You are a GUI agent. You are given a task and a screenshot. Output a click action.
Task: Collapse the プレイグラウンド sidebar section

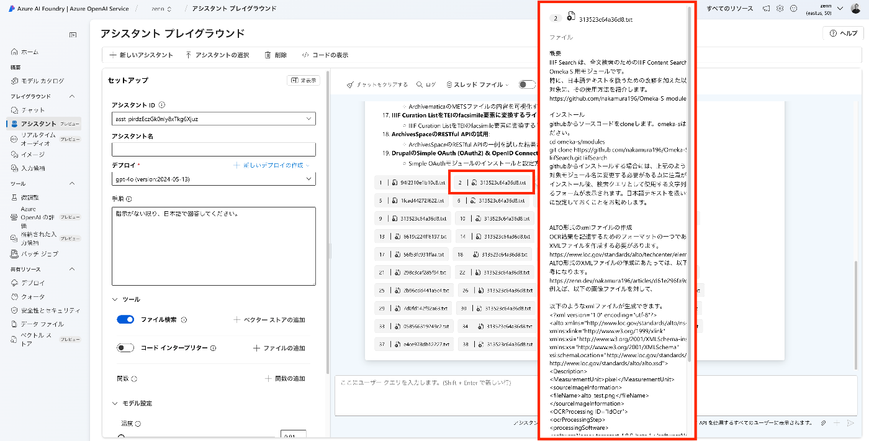[x=72, y=96]
